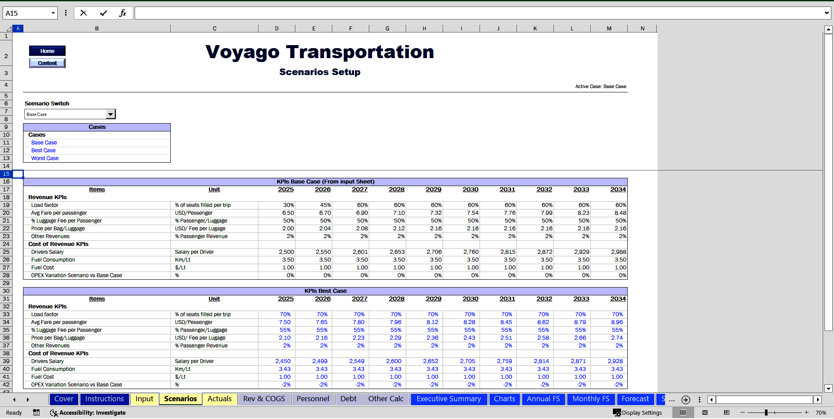Image resolution: width=834 pixels, height=419 pixels.
Task: Click the zoom out minus icon
Action: point(743,412)
